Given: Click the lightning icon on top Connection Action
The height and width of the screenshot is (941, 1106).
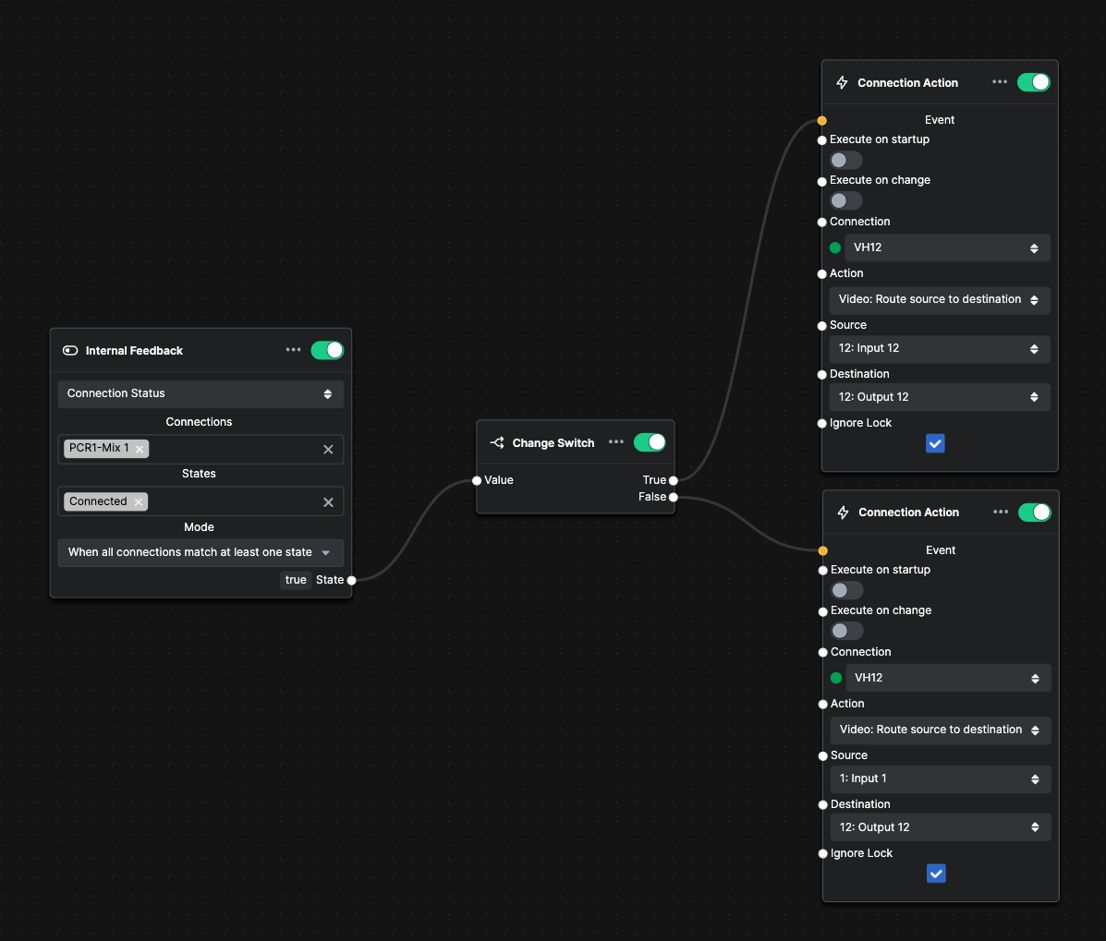Looking at the screenshot, I should 842,82.
